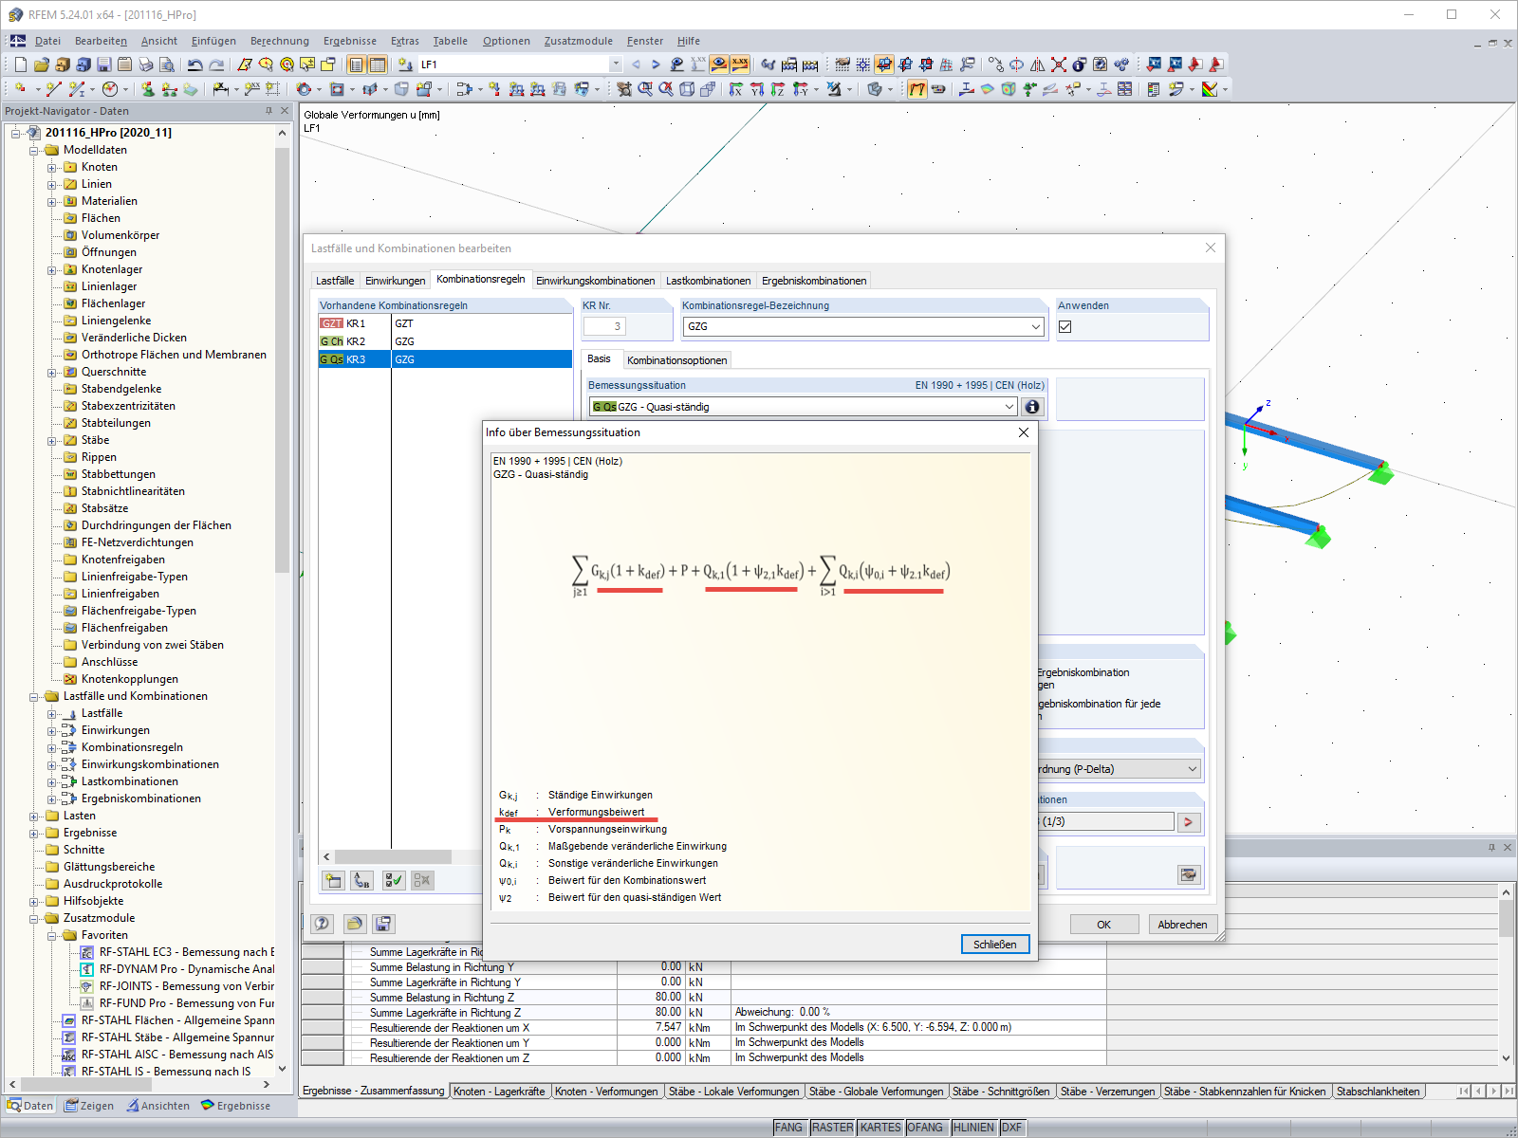This screenshot has height=1138, width=1518.
Task: Undo the last action
Action: click(x=195, y=64)
